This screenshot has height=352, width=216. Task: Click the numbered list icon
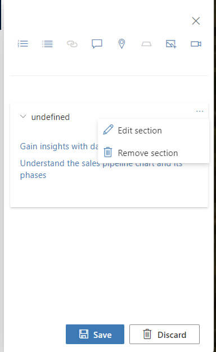coord(23,43)
